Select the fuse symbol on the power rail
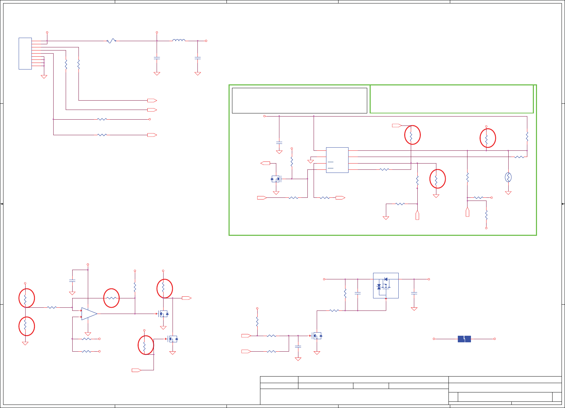 111,41
